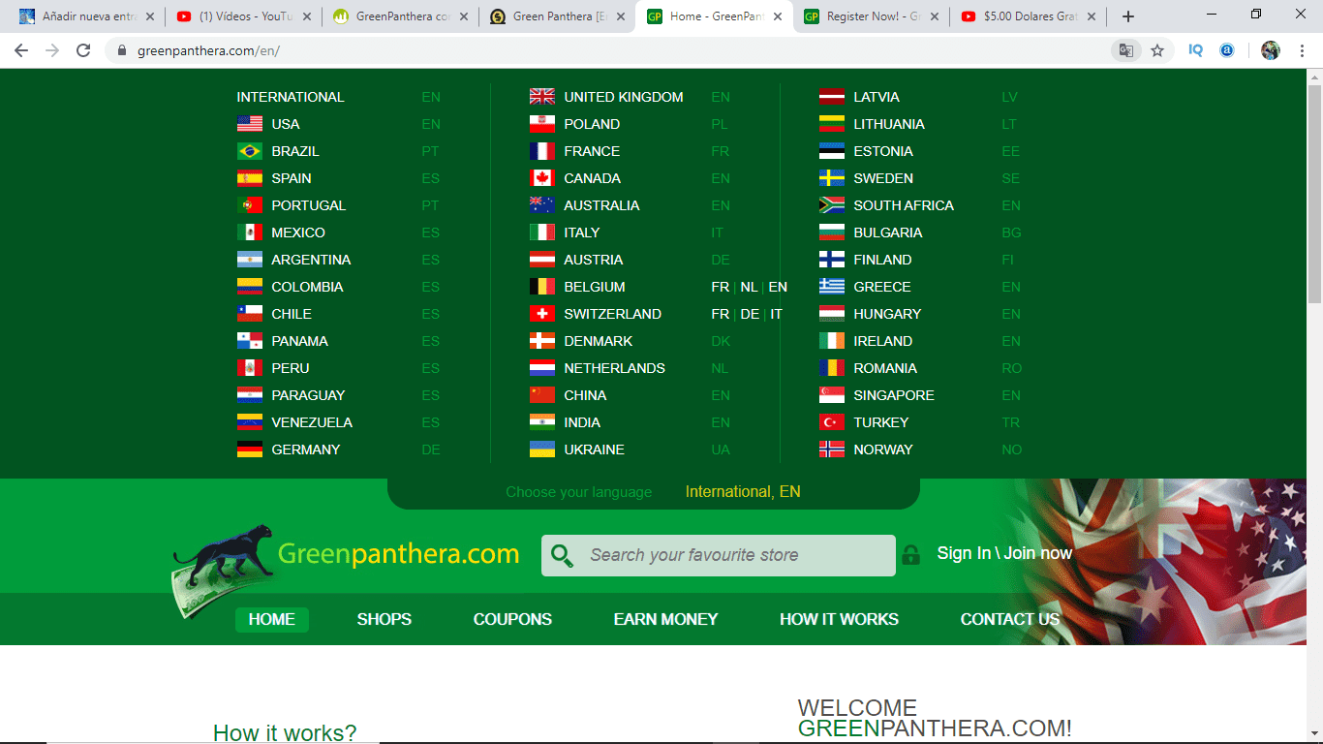Click the Germany flag icon

pyautogui.click(x=250, y=449)
